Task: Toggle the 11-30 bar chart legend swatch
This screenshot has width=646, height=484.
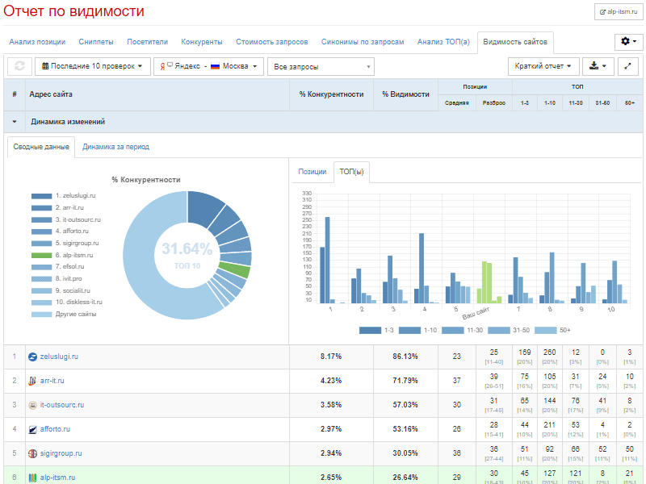Action: pos(452,331)
